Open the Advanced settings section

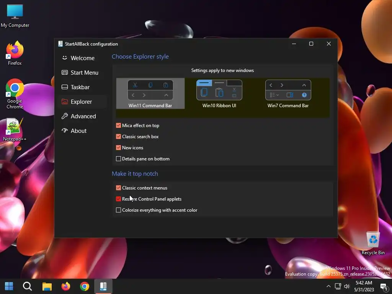tap(82, 116)
